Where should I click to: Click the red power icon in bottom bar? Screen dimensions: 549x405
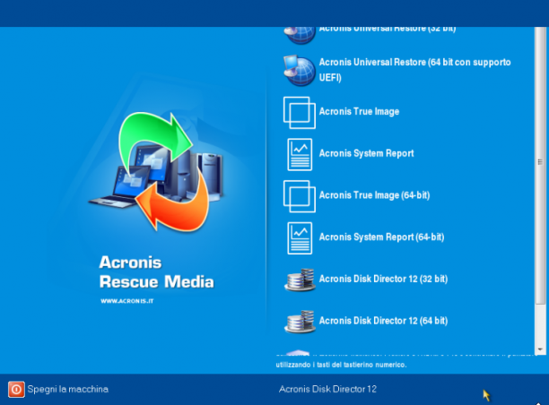click(x=16, y=389)
